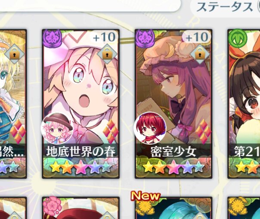Click purple crest icon on 密室少女

[145, 38]
